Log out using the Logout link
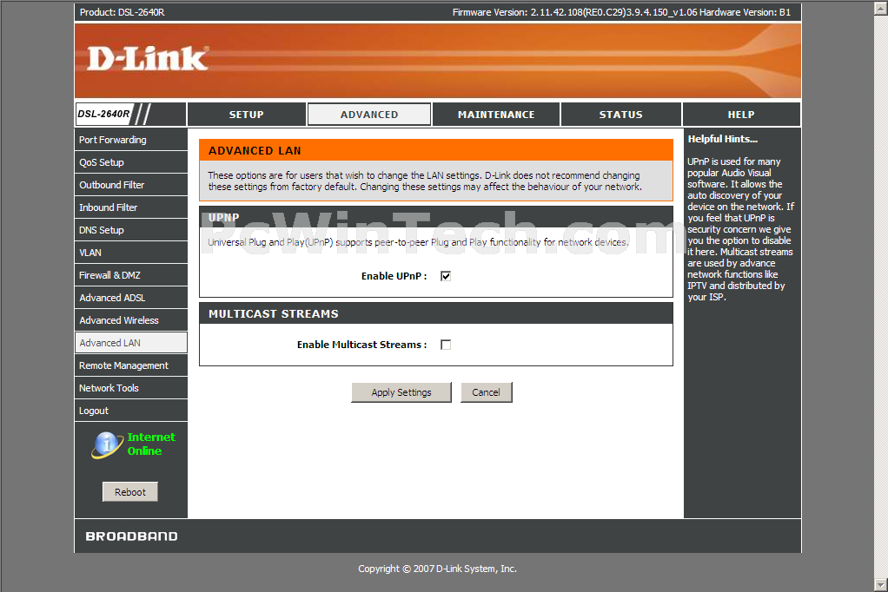 point(131,411)
